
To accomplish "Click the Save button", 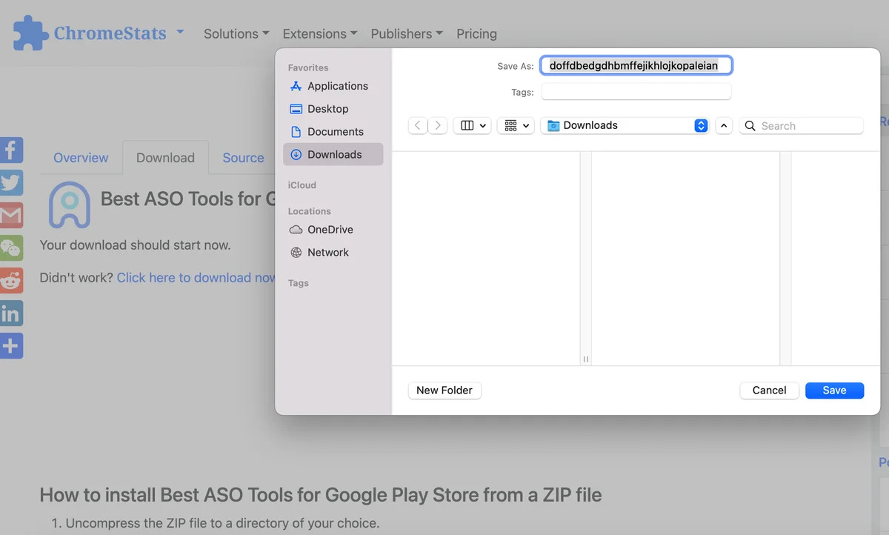I will click(834, 391).
